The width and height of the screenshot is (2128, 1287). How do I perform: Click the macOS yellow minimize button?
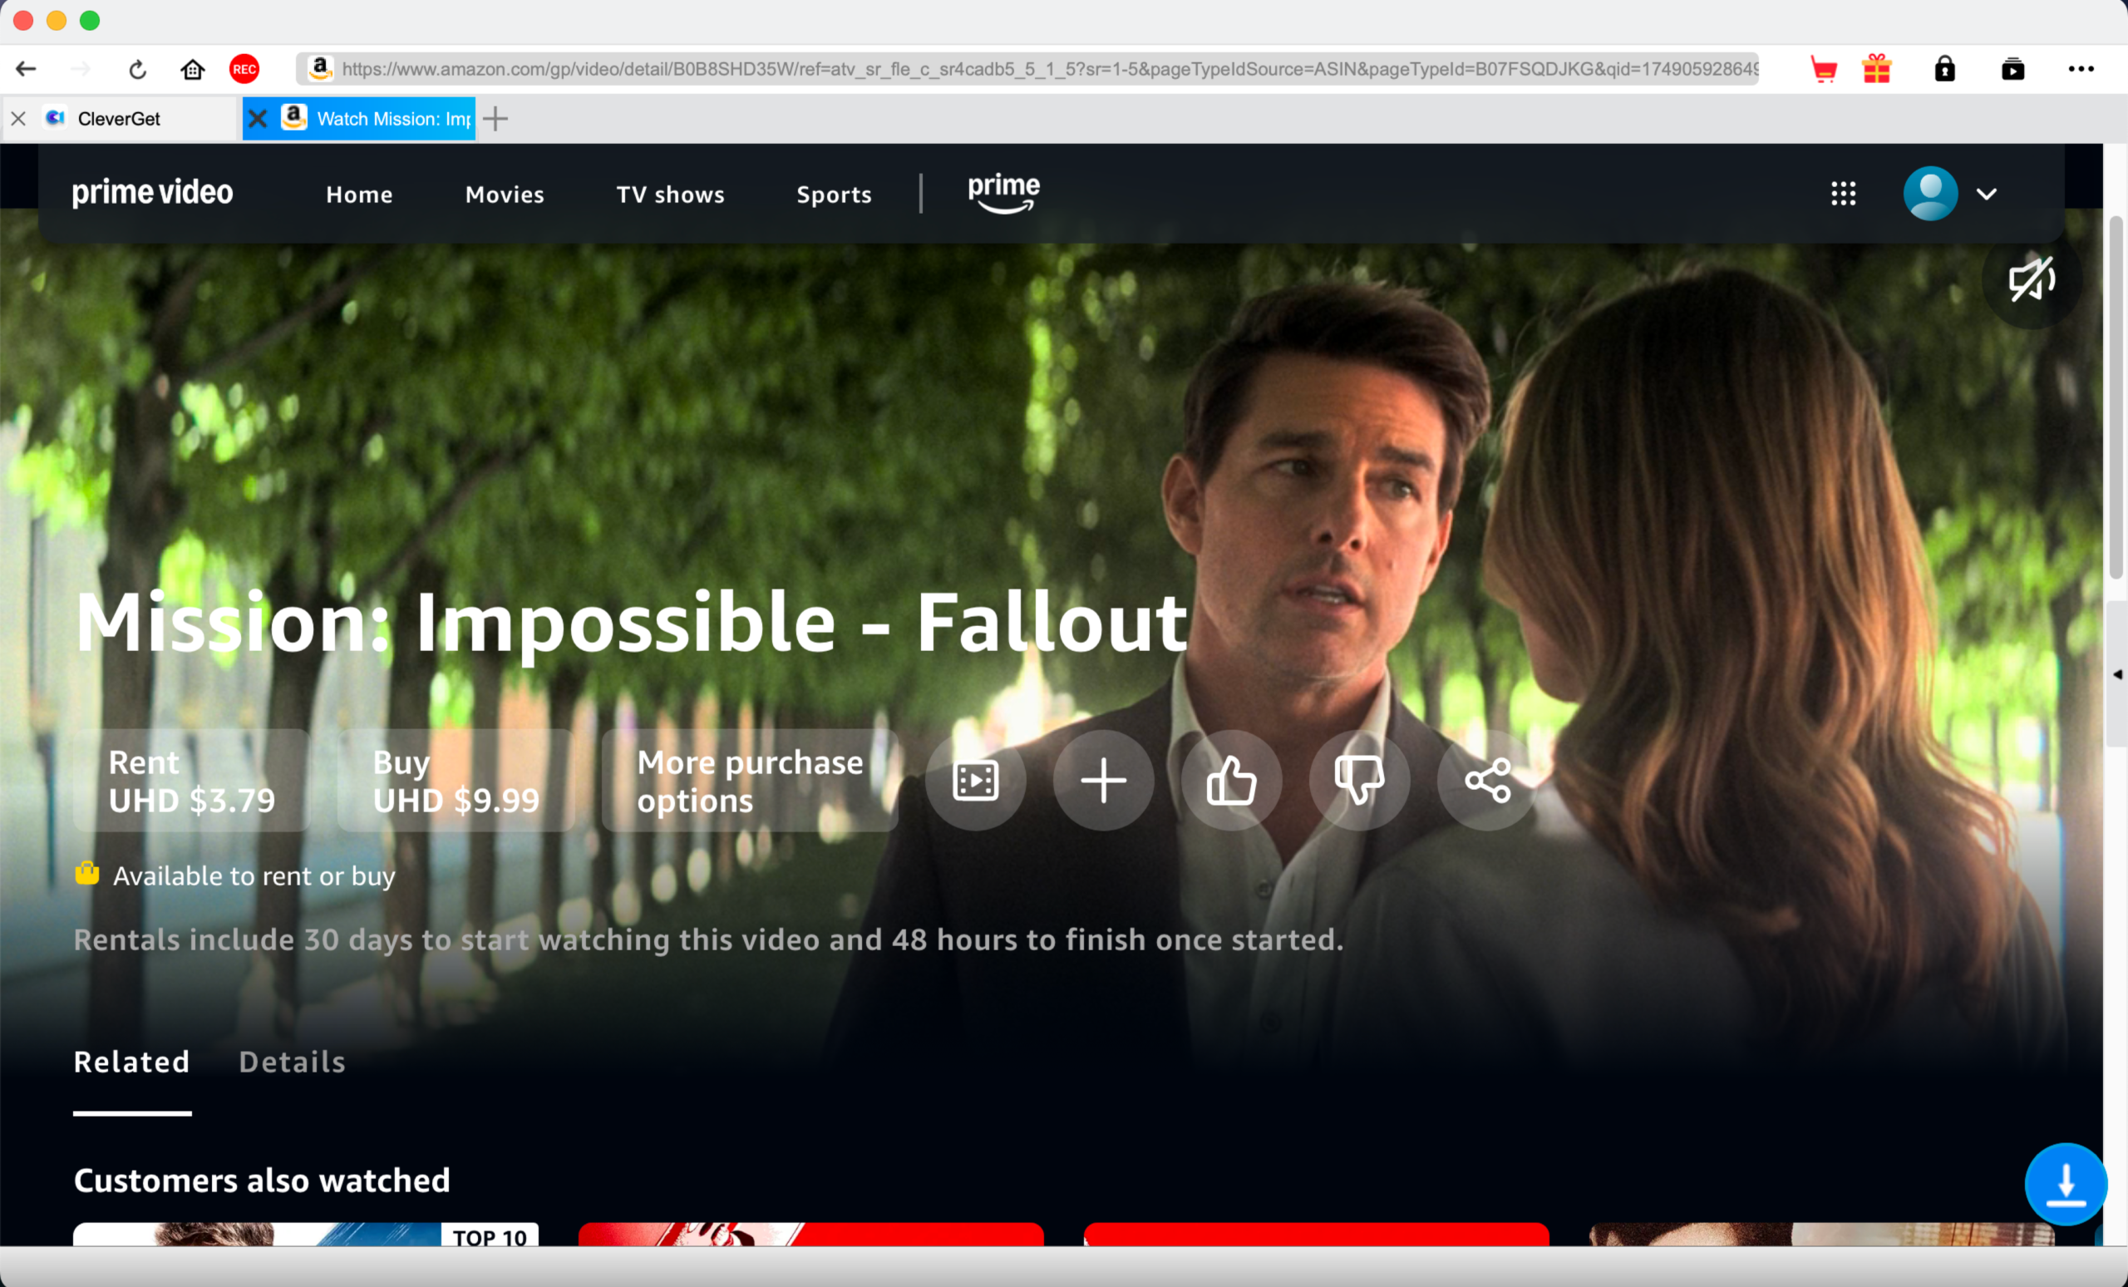click(x=57, y=21)
